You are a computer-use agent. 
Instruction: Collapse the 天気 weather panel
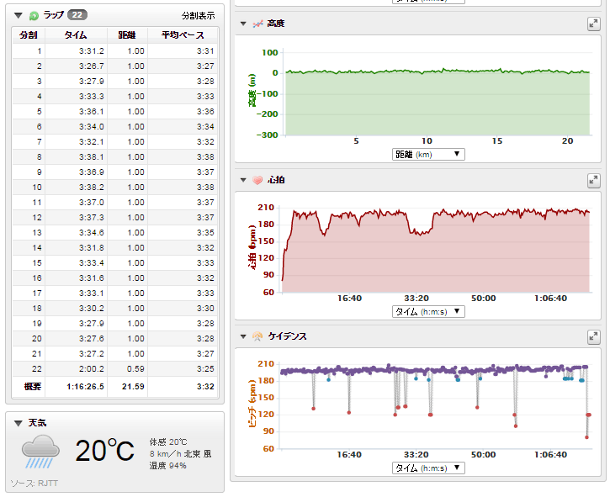(x=19, y=422)
